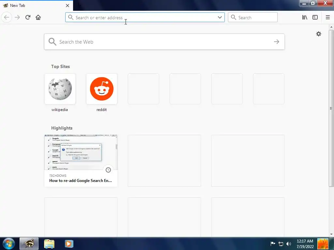Open the Library bookshelf icon
334x250 pixels.
tap(305, 17)
